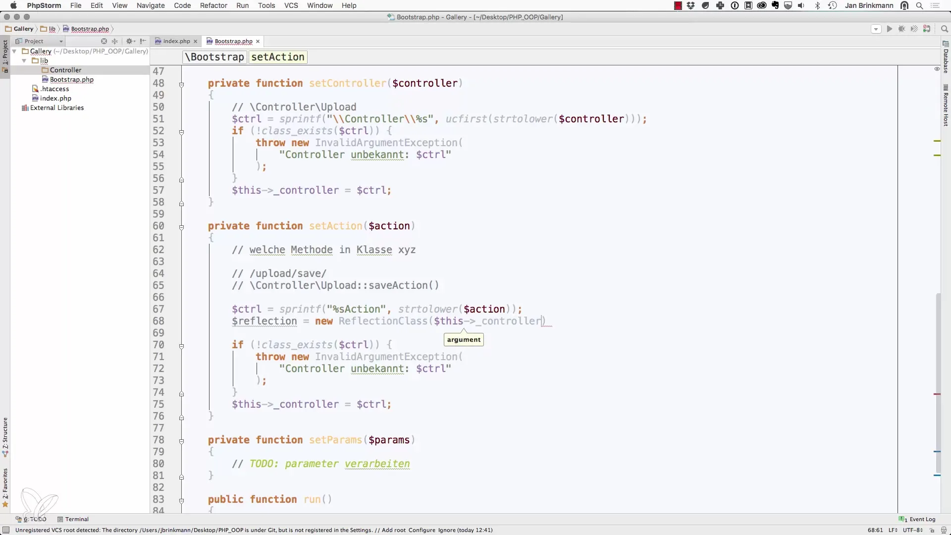Image resolution: width=951 pixels, height=535 pixels.
Task: Click the editor vertical scrollbar thumb
Action: pyautogui.click(x=938, y=383)
